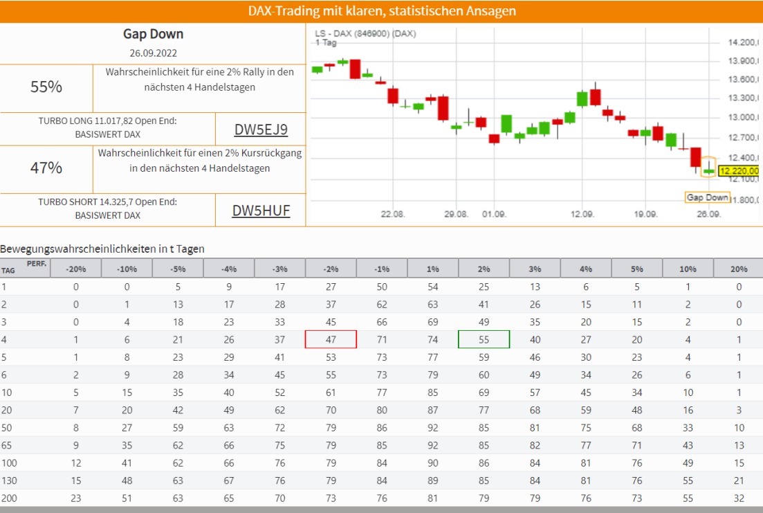The width and height of the screenshot is (763, 513).
Task: Click the 4% column header
Action: [x=586, y=269]
